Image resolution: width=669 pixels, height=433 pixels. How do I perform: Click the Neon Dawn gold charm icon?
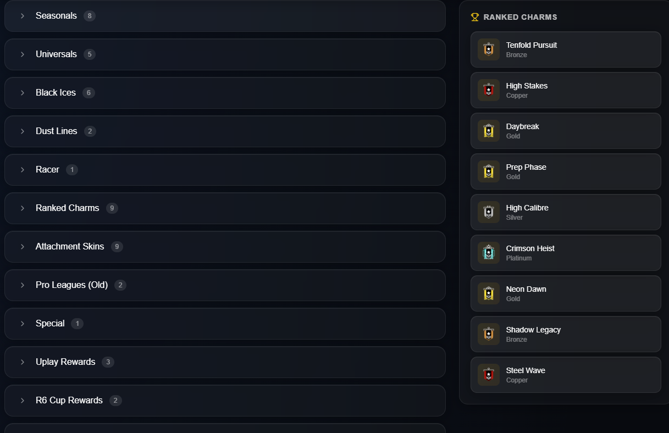coord(489,293)
